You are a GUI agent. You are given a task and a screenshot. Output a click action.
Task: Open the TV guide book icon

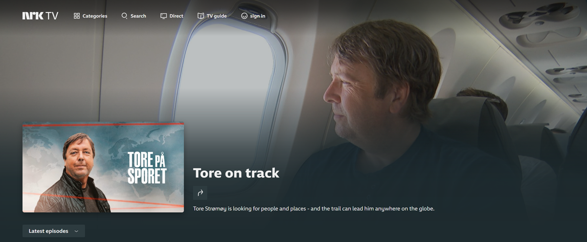[x=201, y=16]
